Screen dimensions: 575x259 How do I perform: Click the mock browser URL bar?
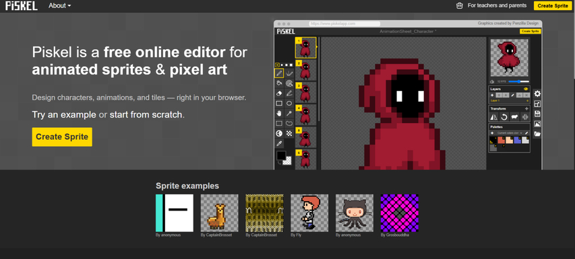click(x=344, y=24)
